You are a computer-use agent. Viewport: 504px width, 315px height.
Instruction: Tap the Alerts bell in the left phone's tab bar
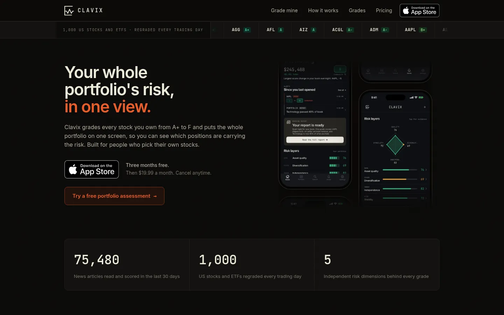(x=329, y=177)
